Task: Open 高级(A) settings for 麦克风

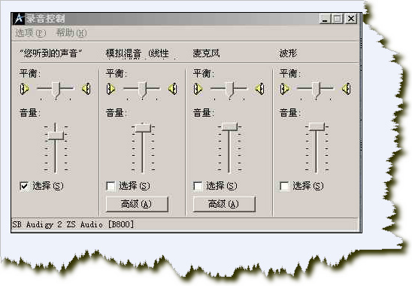Action: point(224,204)
